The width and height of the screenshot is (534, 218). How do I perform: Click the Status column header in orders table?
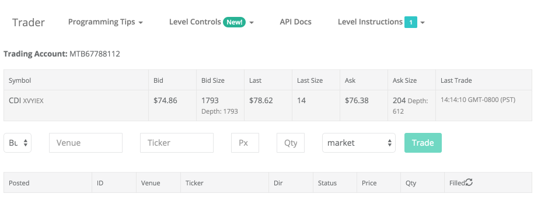tap(327, 183)
